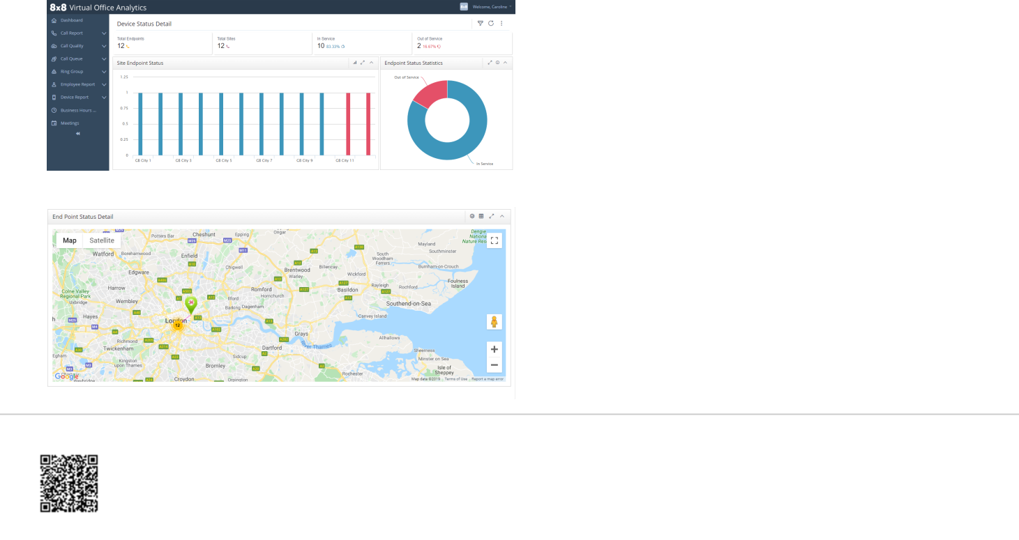The width and height of the screenshot is (1019, 540).
Task: Change chart type in Site Endpoint Status
Action: pos(354,63)
